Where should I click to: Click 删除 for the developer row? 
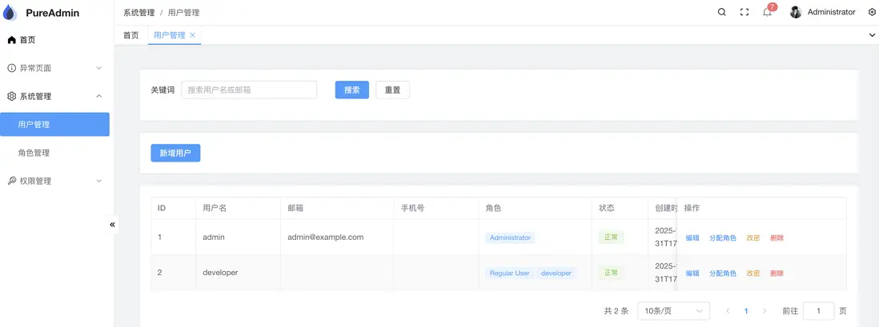coord(777,273)
